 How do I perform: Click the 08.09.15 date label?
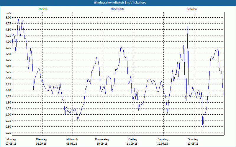coord(41,144)
